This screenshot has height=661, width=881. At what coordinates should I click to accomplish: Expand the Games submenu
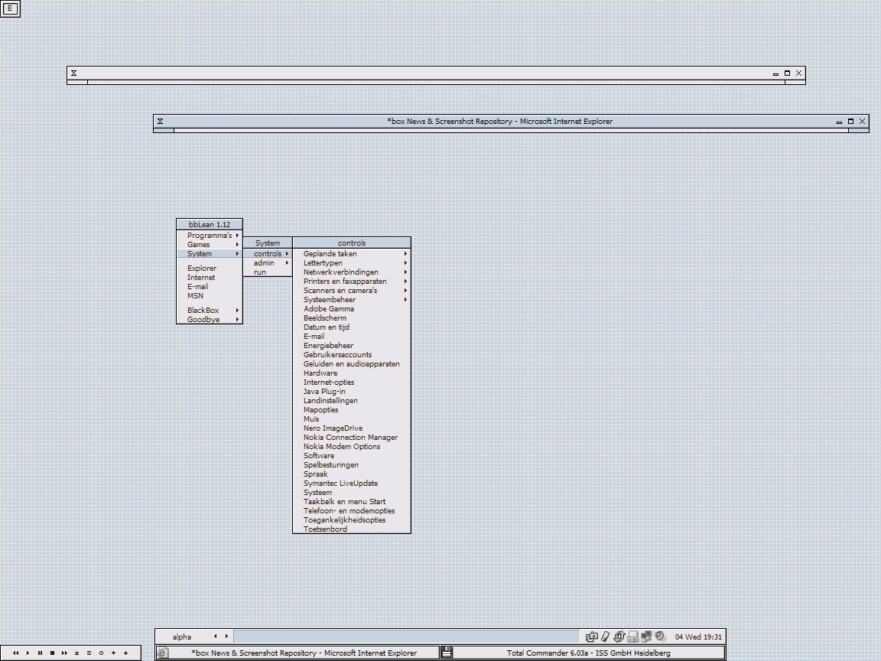coord(210,245)
